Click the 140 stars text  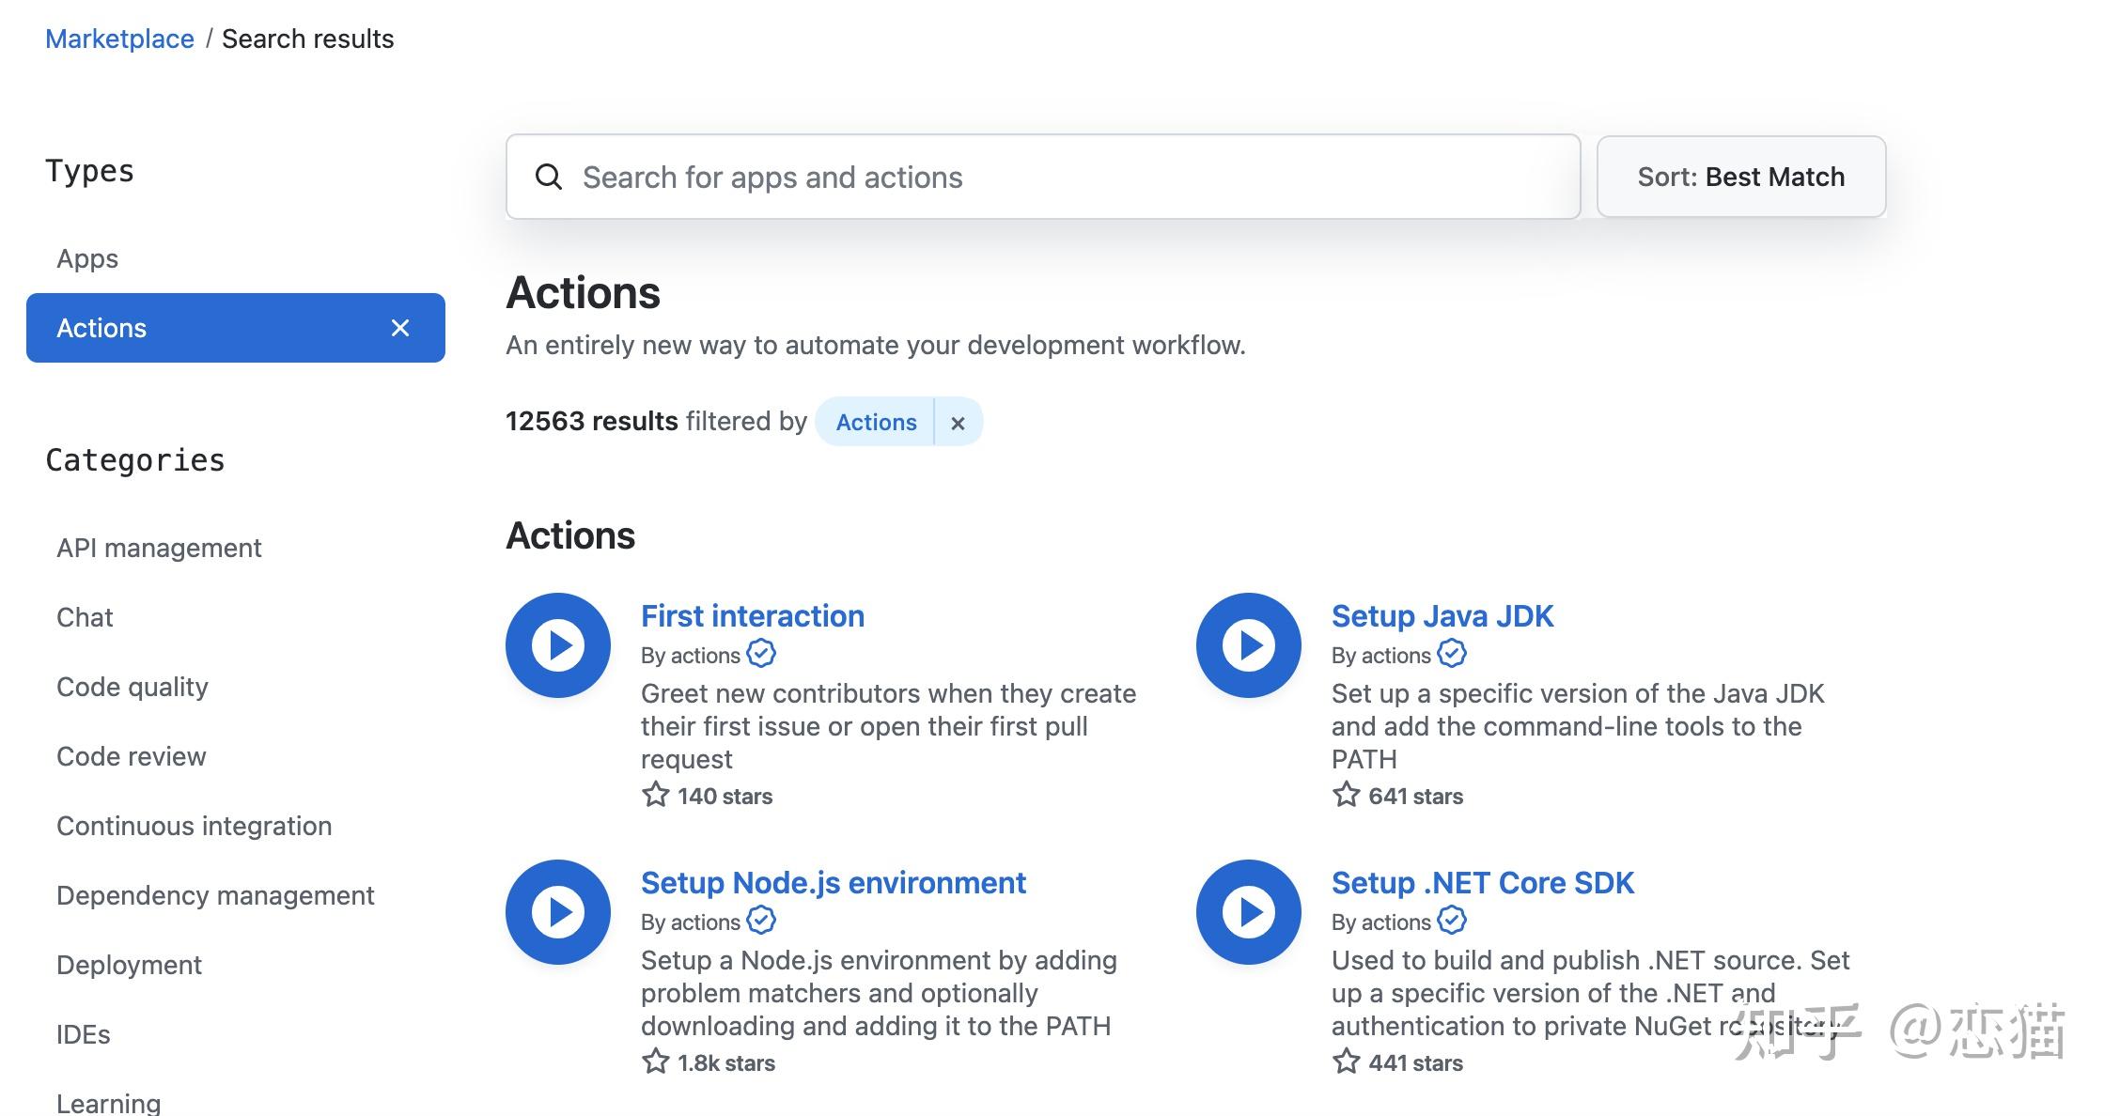(725, 797)
